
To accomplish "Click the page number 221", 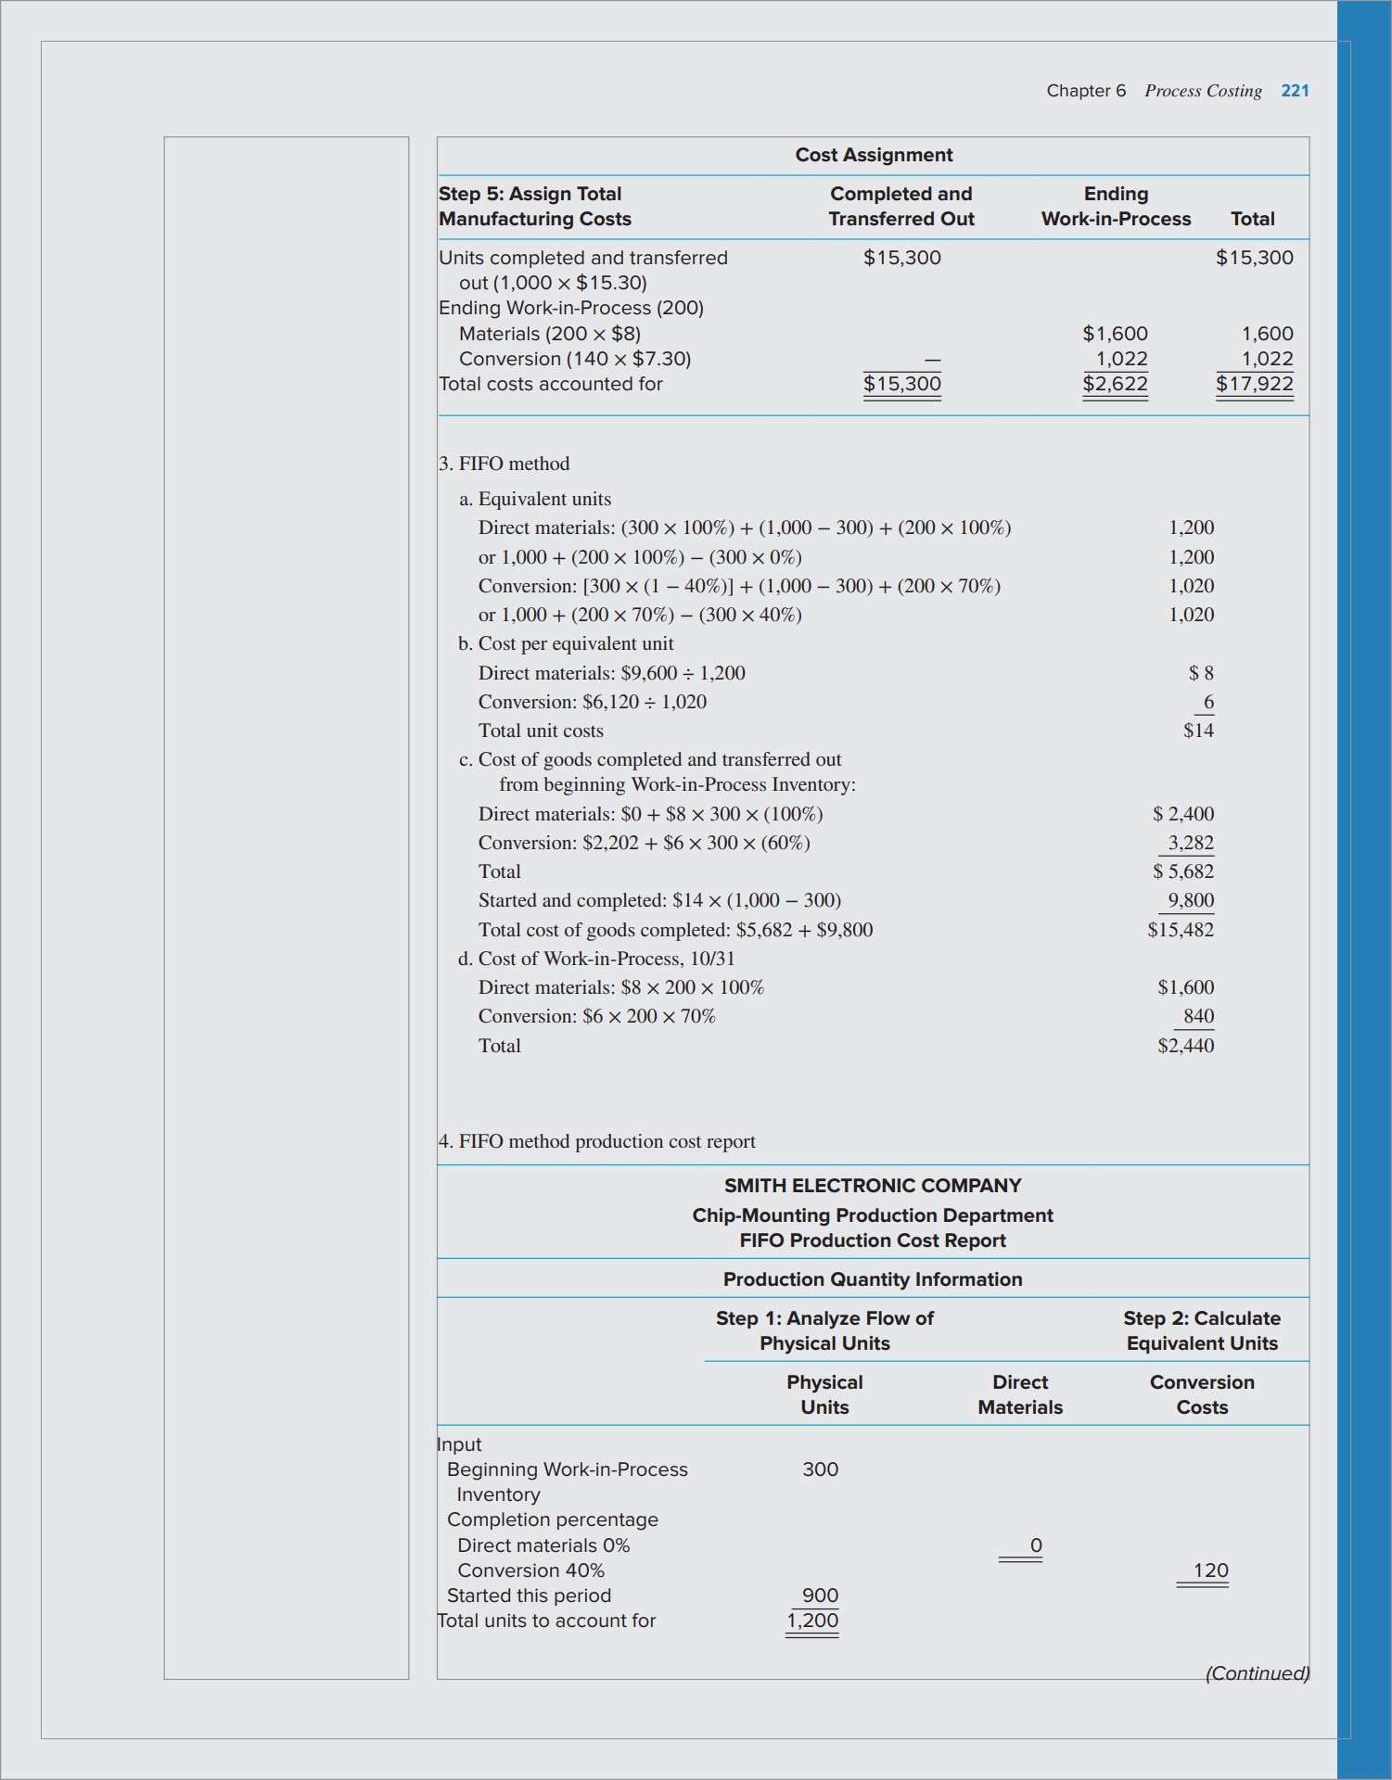I will (x=1295, y=91).
